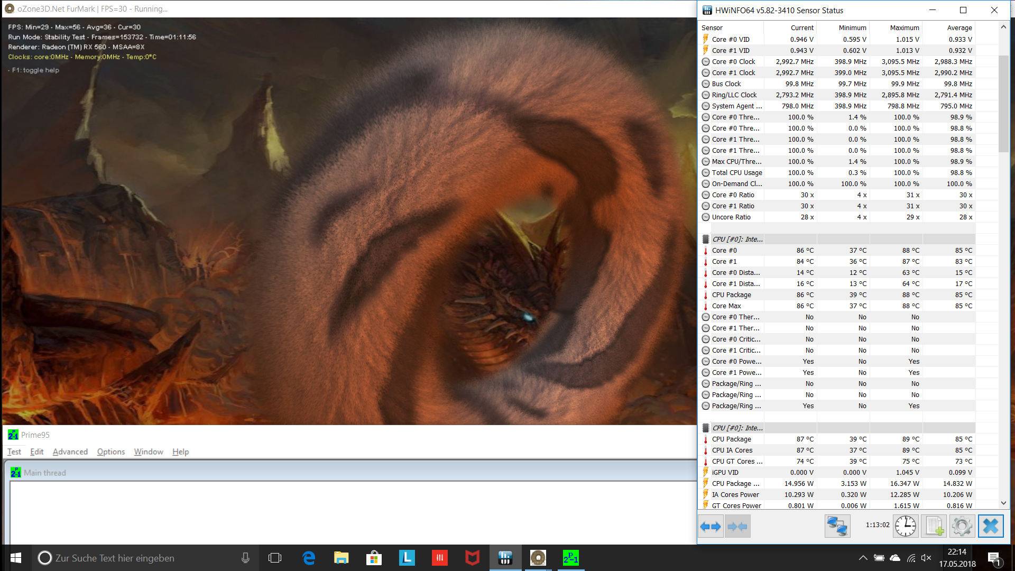Open the blue L app on taskbar

407,558
